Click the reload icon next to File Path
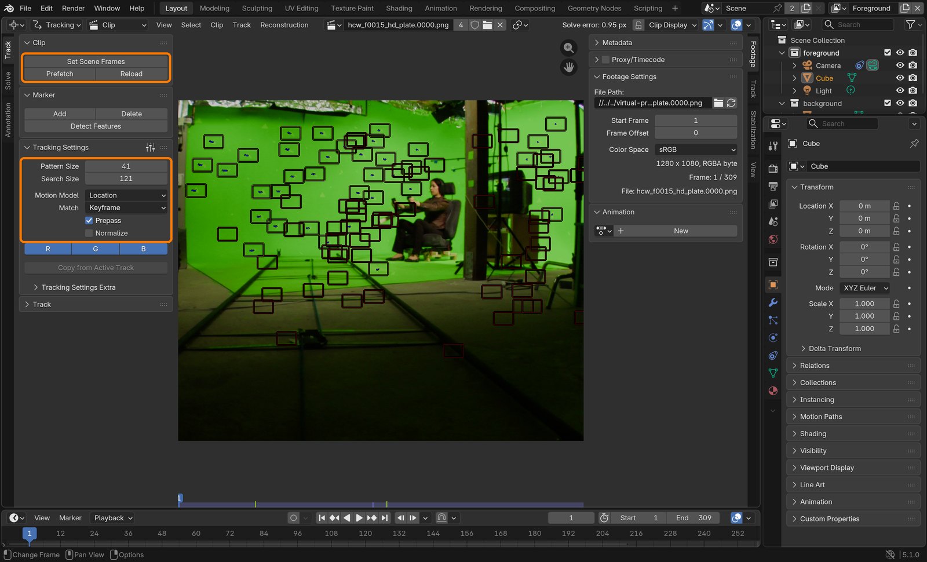927x562 pixels. [x=731, y=103]
